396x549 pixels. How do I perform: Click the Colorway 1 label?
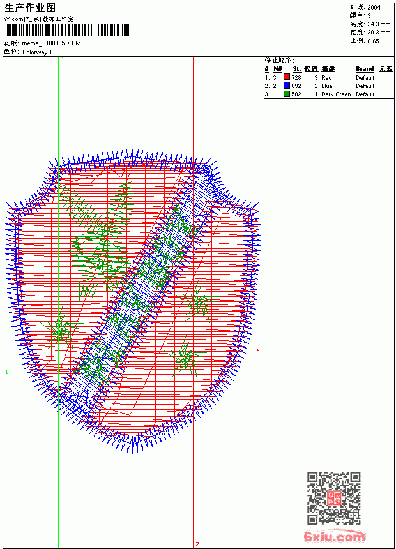tap(37, 52)
